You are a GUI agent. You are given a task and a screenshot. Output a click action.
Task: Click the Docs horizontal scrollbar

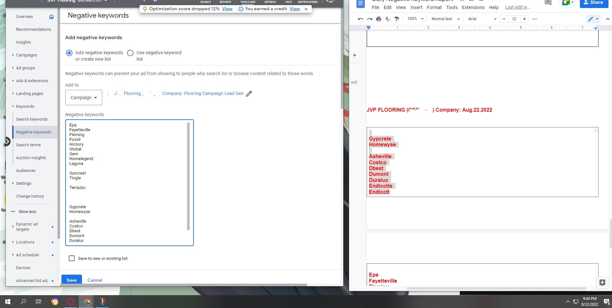click(x=496, y=288)
